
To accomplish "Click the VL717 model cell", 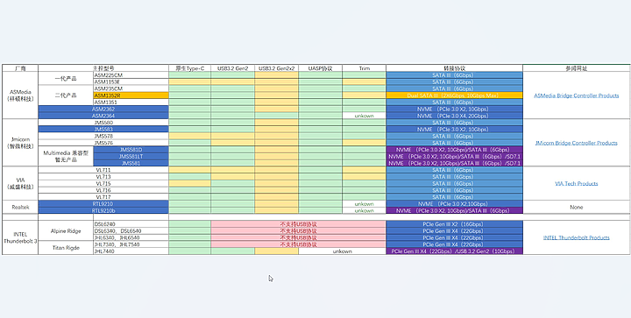I will pyautogui.click(x=103, y=197).
